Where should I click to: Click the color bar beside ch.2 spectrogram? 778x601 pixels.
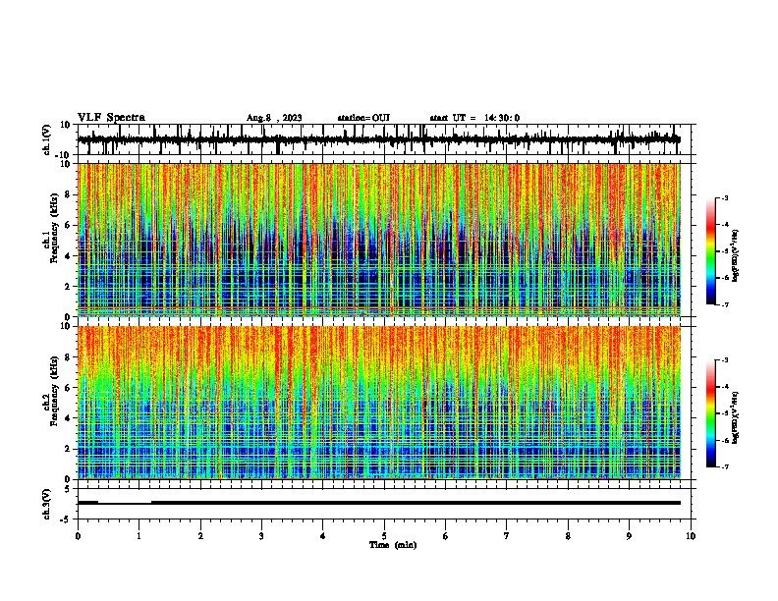[x=711, y=413]
